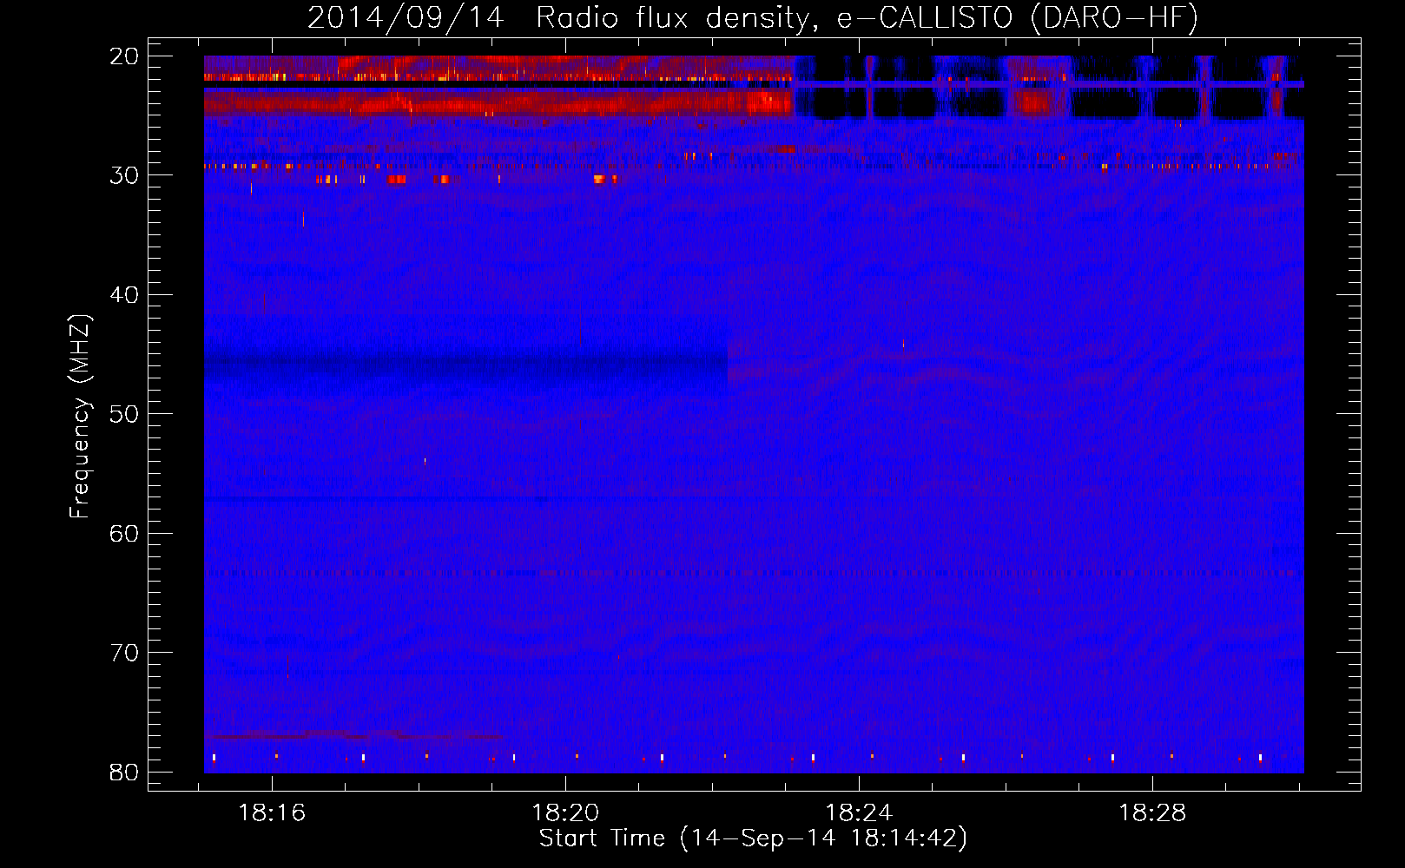Viewport: 1405px width, 868px height.
Task: Click the 18:20 time tick label
Action: pos(565,813)
